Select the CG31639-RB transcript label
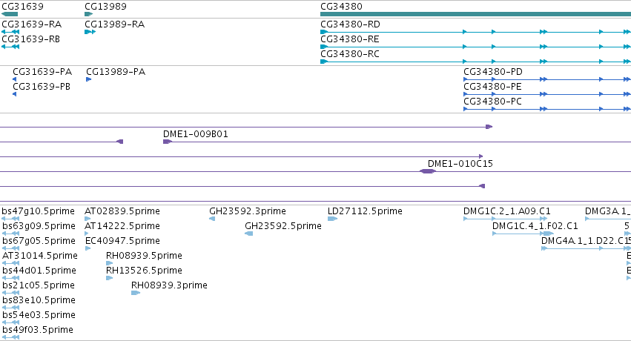The height and width of the screenshot is (341, 631). click(31, 39)
